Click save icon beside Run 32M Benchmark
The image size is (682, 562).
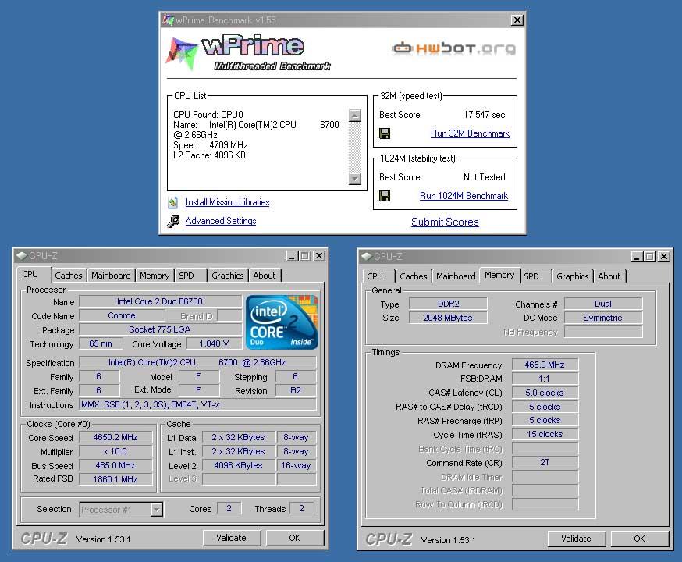click(x=385, y=133)
